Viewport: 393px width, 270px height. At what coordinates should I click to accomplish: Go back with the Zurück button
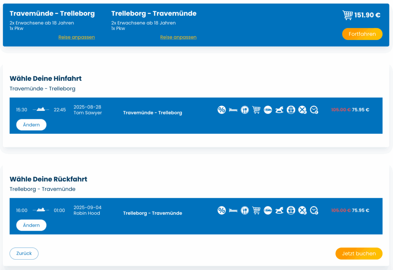click(x=24, y=254)
